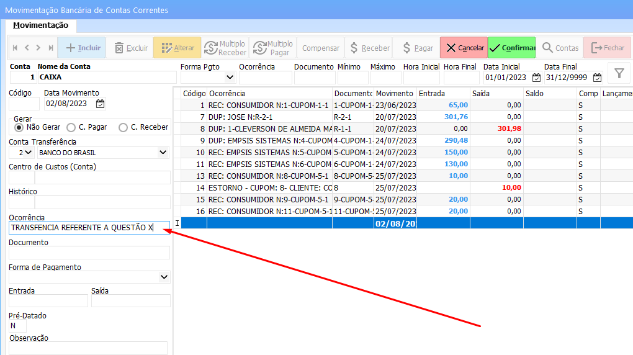Click the Saída column header
The width and height of the screenshot is (633, 355).
coord(496,94)
